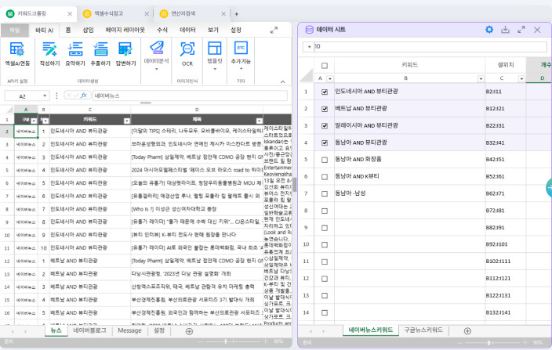Expand the data sheet formula bar dropdown

tap(309, 46)
